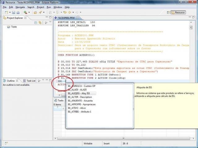The height and width of the screenshot is (148, 198).
Task: Choose B1_ALTER - Description suggestion
Action: coord(80,97)
